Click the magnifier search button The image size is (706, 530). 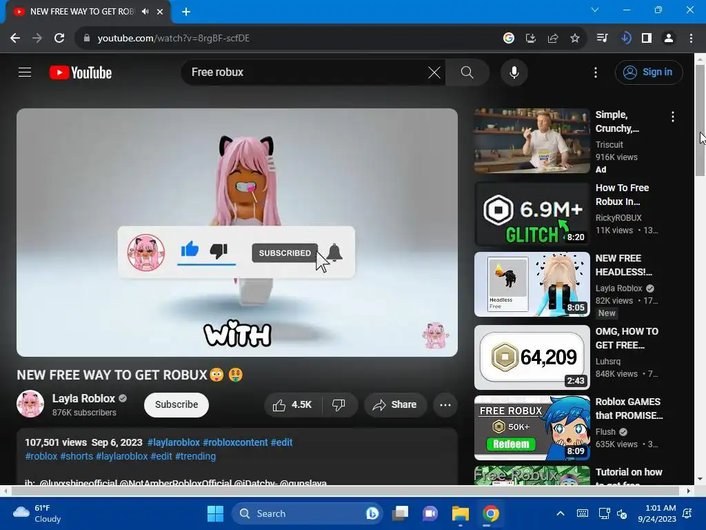point(467,72)
